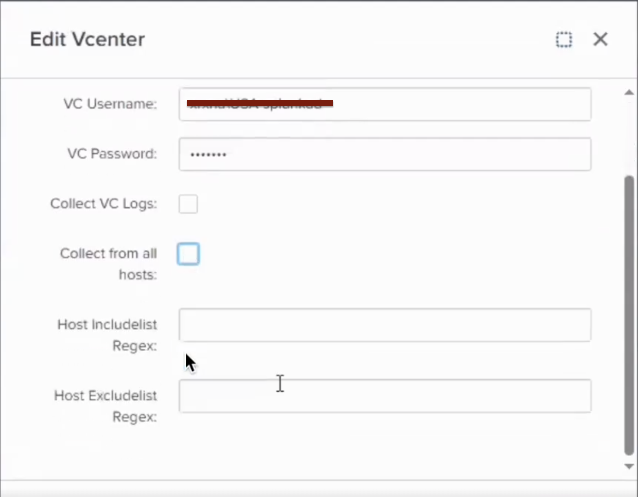Click the VC Username label
This screenshot has width=638, height=497.
[x=110, y=104]
